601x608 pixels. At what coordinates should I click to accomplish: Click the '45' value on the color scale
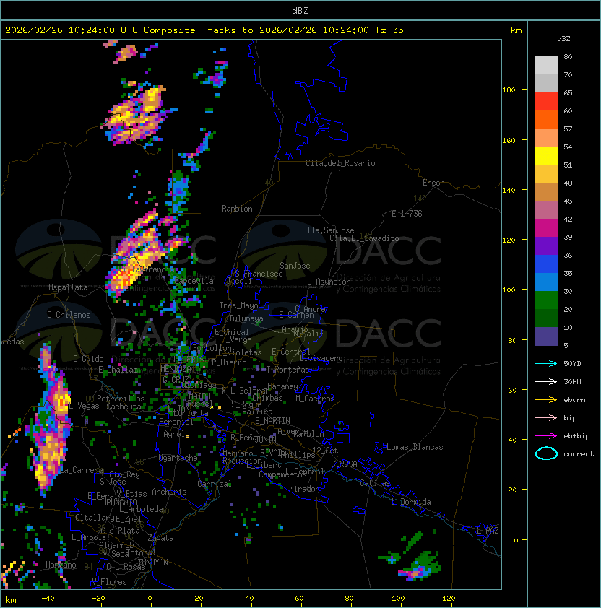click(568, 201)
